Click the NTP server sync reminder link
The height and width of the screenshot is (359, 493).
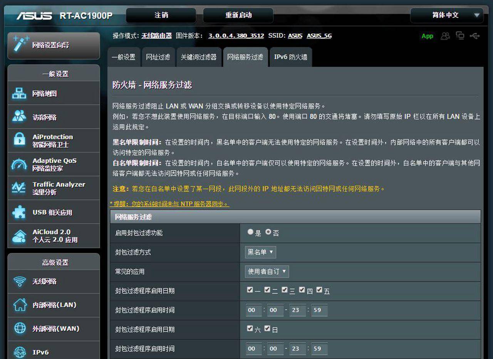click(x=169, y=204)
